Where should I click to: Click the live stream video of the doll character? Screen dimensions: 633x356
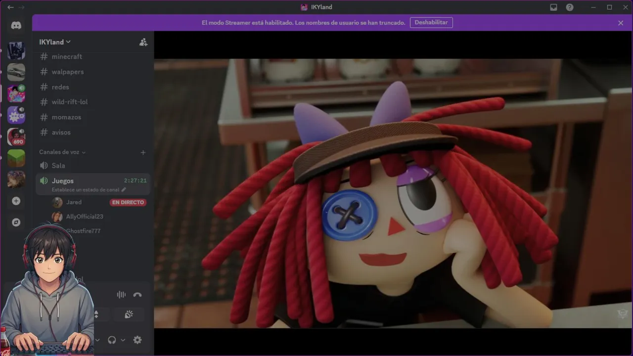point(393,193)
